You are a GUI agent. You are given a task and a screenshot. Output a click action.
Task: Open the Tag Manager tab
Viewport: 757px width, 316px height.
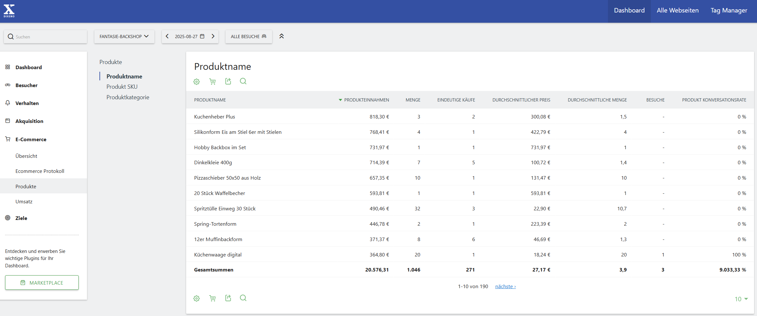[x=729, y=11]
